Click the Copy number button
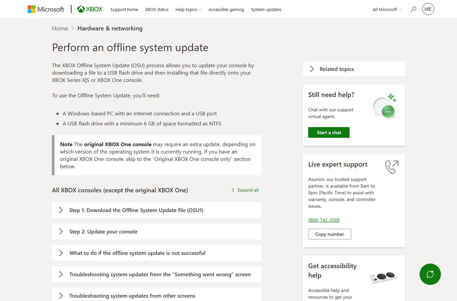 (x=329, y=234)
